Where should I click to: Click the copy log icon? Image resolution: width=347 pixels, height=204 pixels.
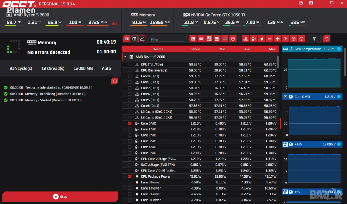coord(115,81)
